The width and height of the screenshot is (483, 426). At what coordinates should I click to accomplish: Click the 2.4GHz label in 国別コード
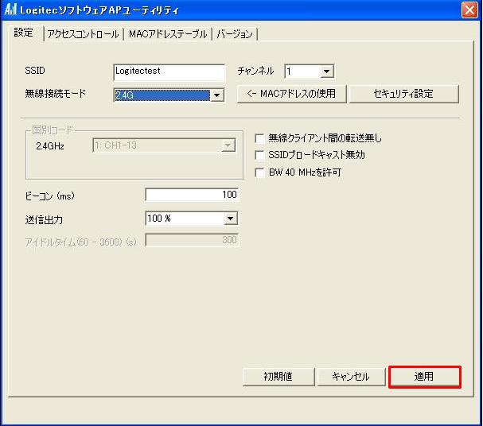(50, 146)
